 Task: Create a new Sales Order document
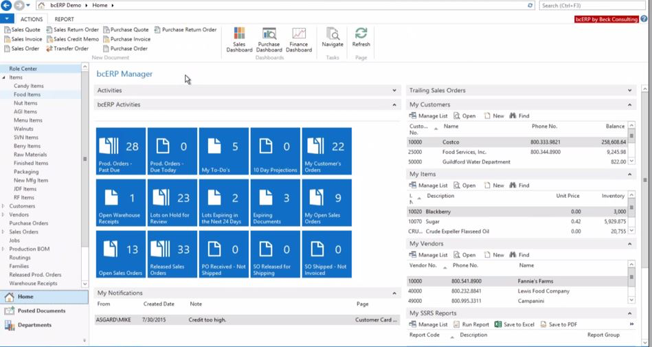[21, 49]
